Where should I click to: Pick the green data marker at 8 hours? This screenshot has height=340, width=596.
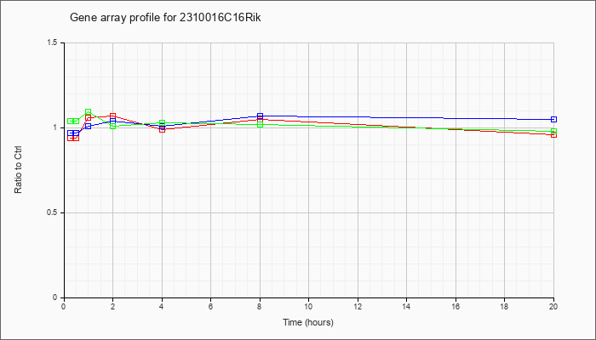(x=260, y=124)
